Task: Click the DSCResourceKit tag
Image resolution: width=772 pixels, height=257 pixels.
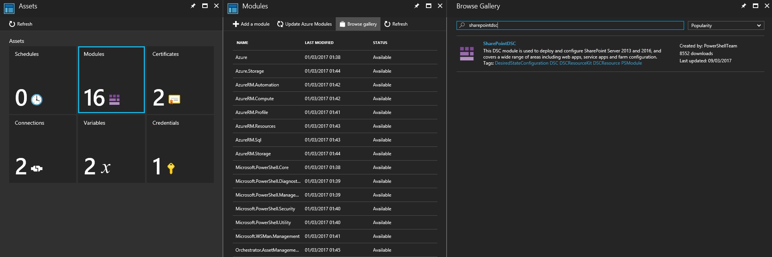Action: click(575, 63)
